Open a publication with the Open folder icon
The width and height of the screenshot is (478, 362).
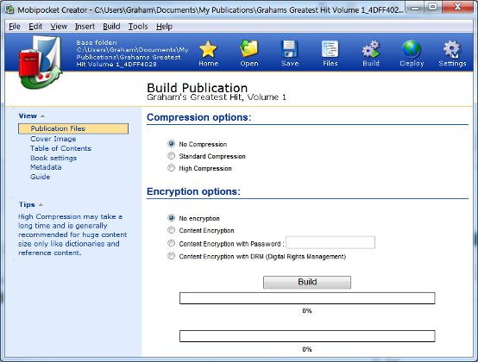(x=249, y=49)
